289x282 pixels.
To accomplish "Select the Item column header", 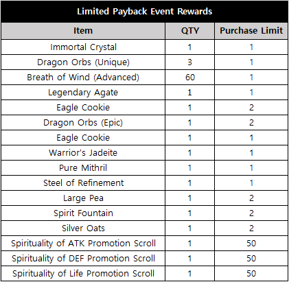I will [83, 31].
